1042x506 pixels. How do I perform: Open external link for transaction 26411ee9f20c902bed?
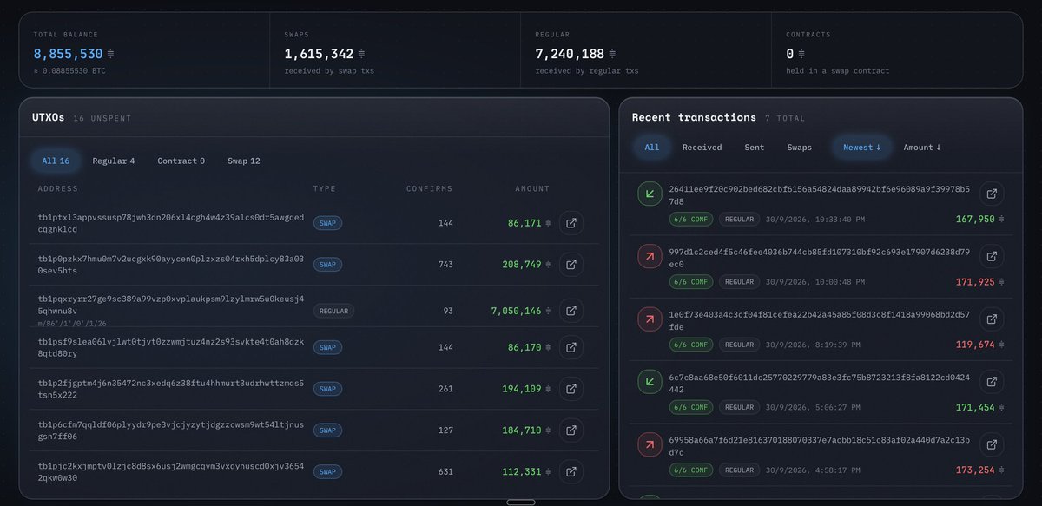(x=992, y=194)
